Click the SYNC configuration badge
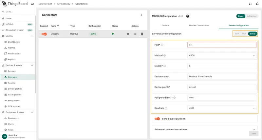Image resolution: width=262 pixels, height=140 pixels. coord(93,34)
